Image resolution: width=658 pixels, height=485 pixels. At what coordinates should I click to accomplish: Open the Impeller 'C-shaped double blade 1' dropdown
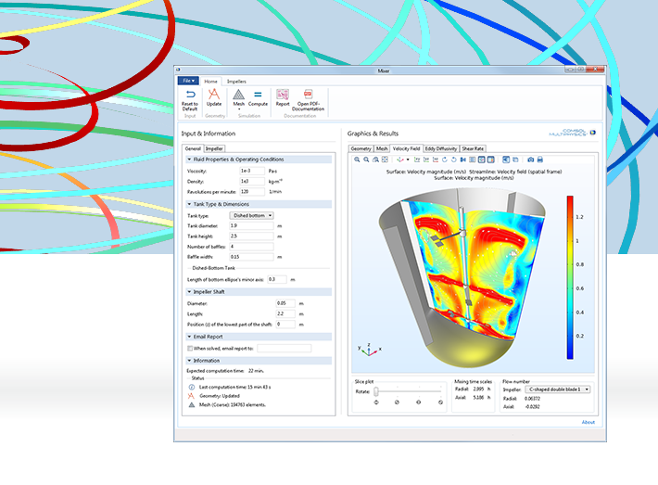coord(558,389)
